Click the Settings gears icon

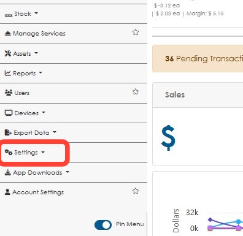click(9, 152)
